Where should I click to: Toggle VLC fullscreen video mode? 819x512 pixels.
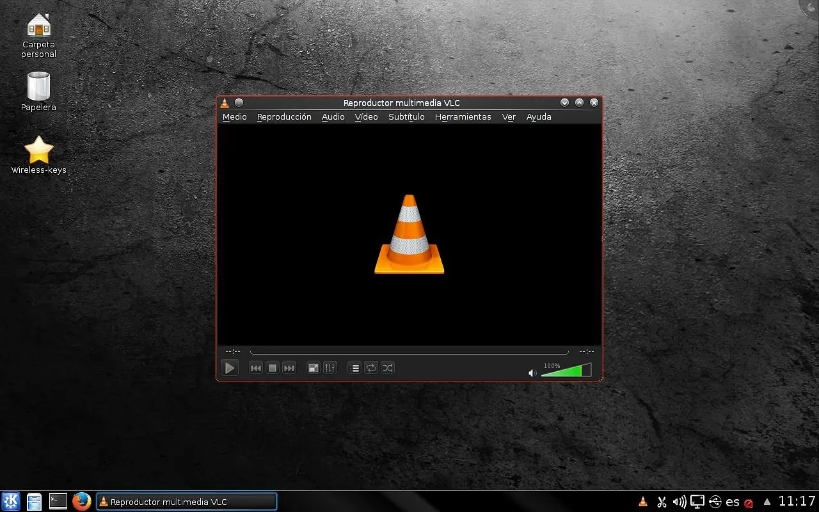(313, 368)
